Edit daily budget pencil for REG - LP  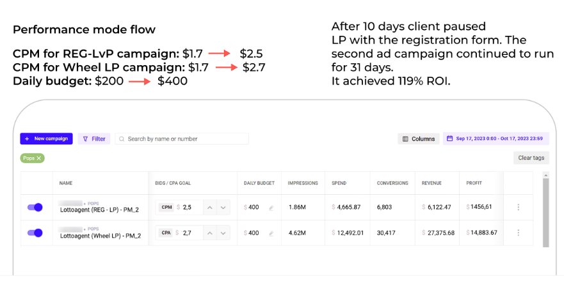point(271,208)
